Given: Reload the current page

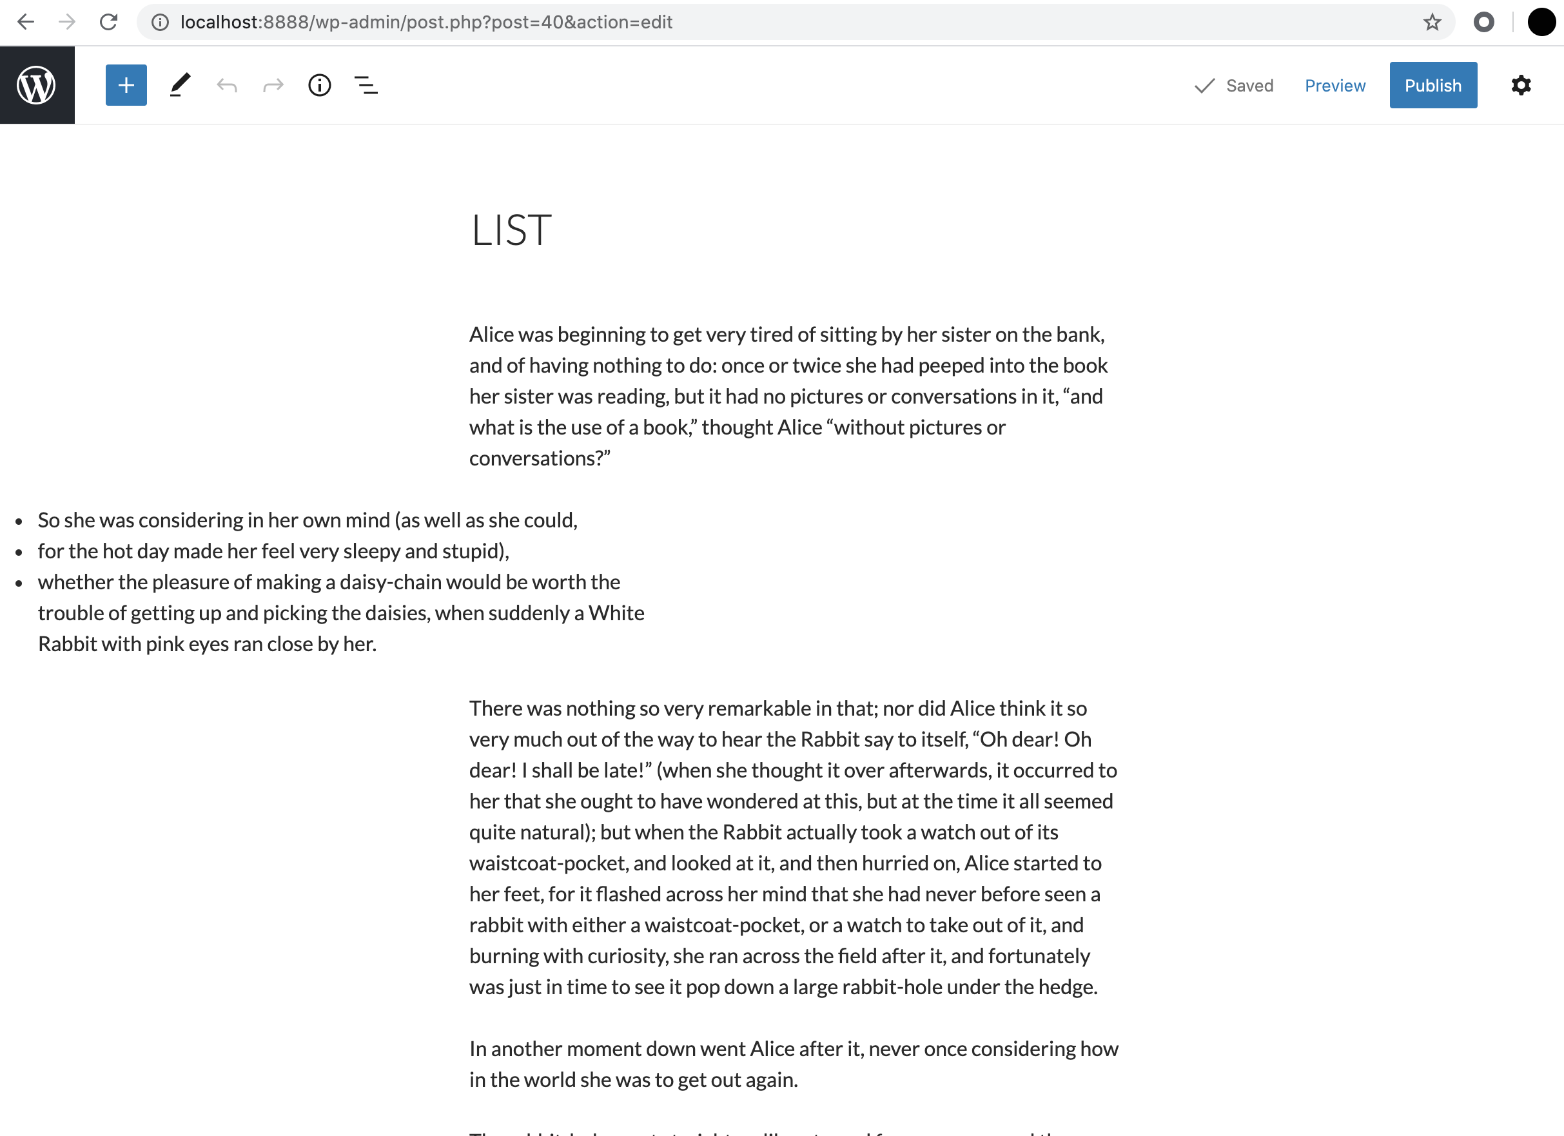Looking at the screenshot, I should point(109,21).
